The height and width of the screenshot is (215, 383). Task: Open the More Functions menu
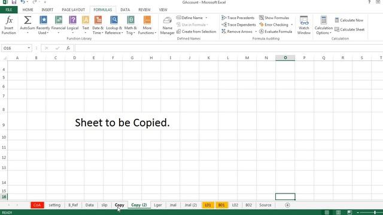147,25
